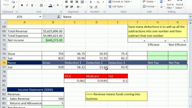The height and width of the screenshot is (108, 192).
Task: Open Cell Styles gallery
Action: point(117,7)
